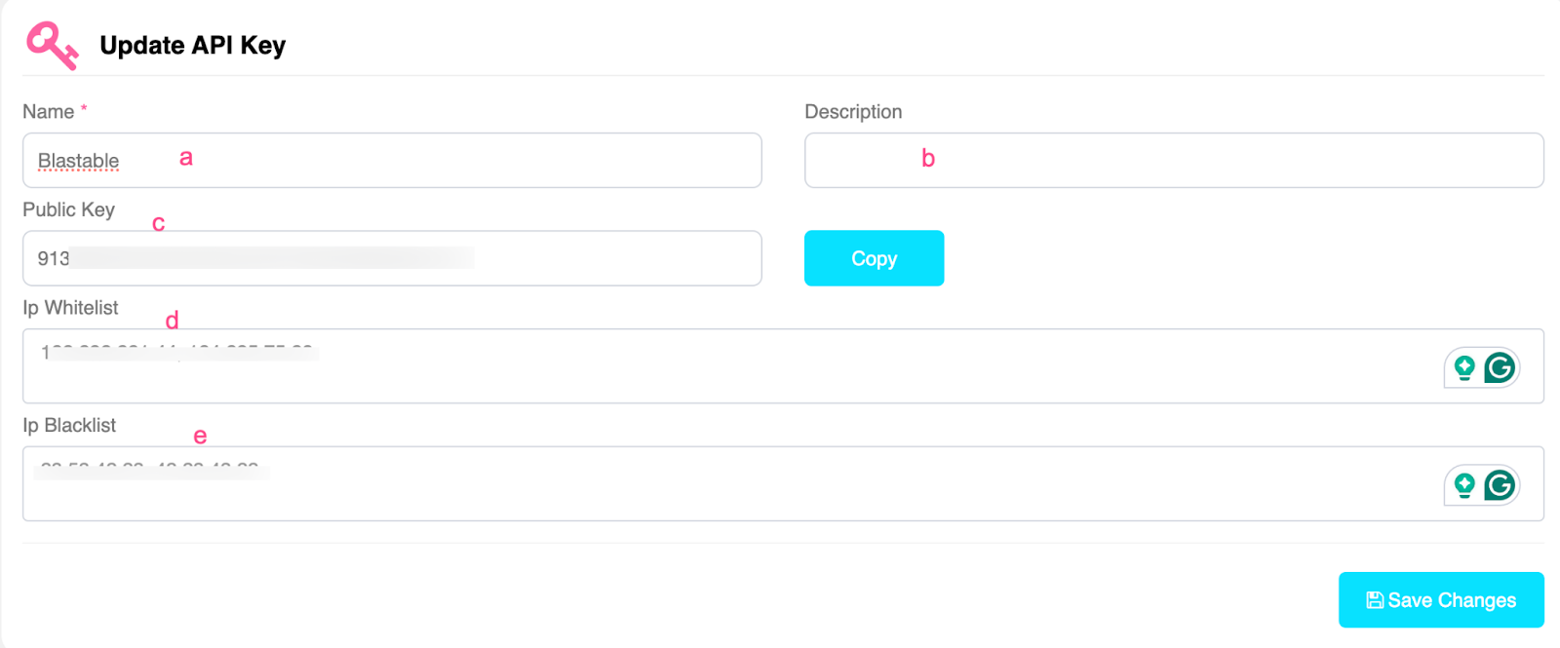Click the Name field label
Viewport: 1560px width, 648px height.
pyautogui.click(x=49, y=112)
